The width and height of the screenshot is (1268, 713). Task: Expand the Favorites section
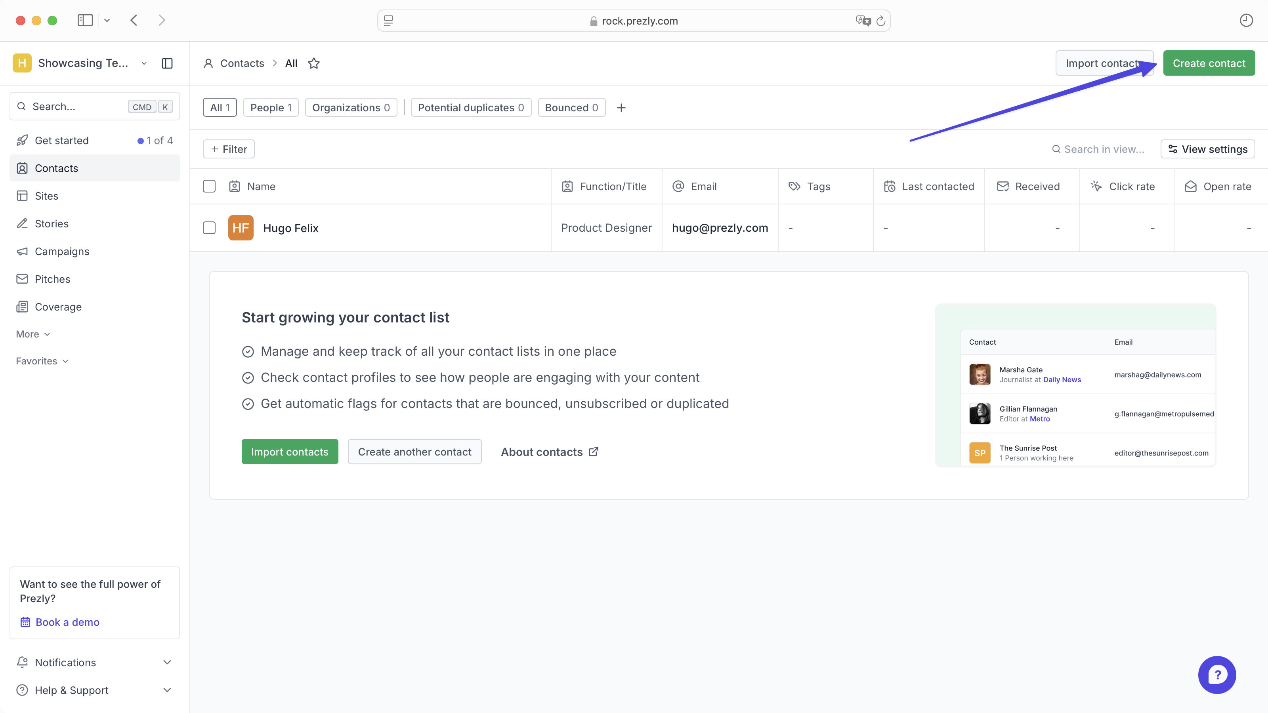click(x=42, y=361)
